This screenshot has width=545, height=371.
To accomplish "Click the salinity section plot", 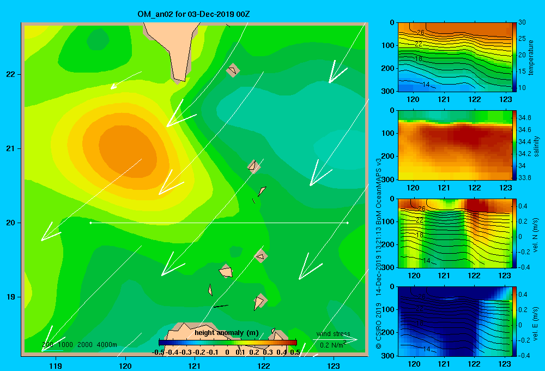I will click(455, 146).
